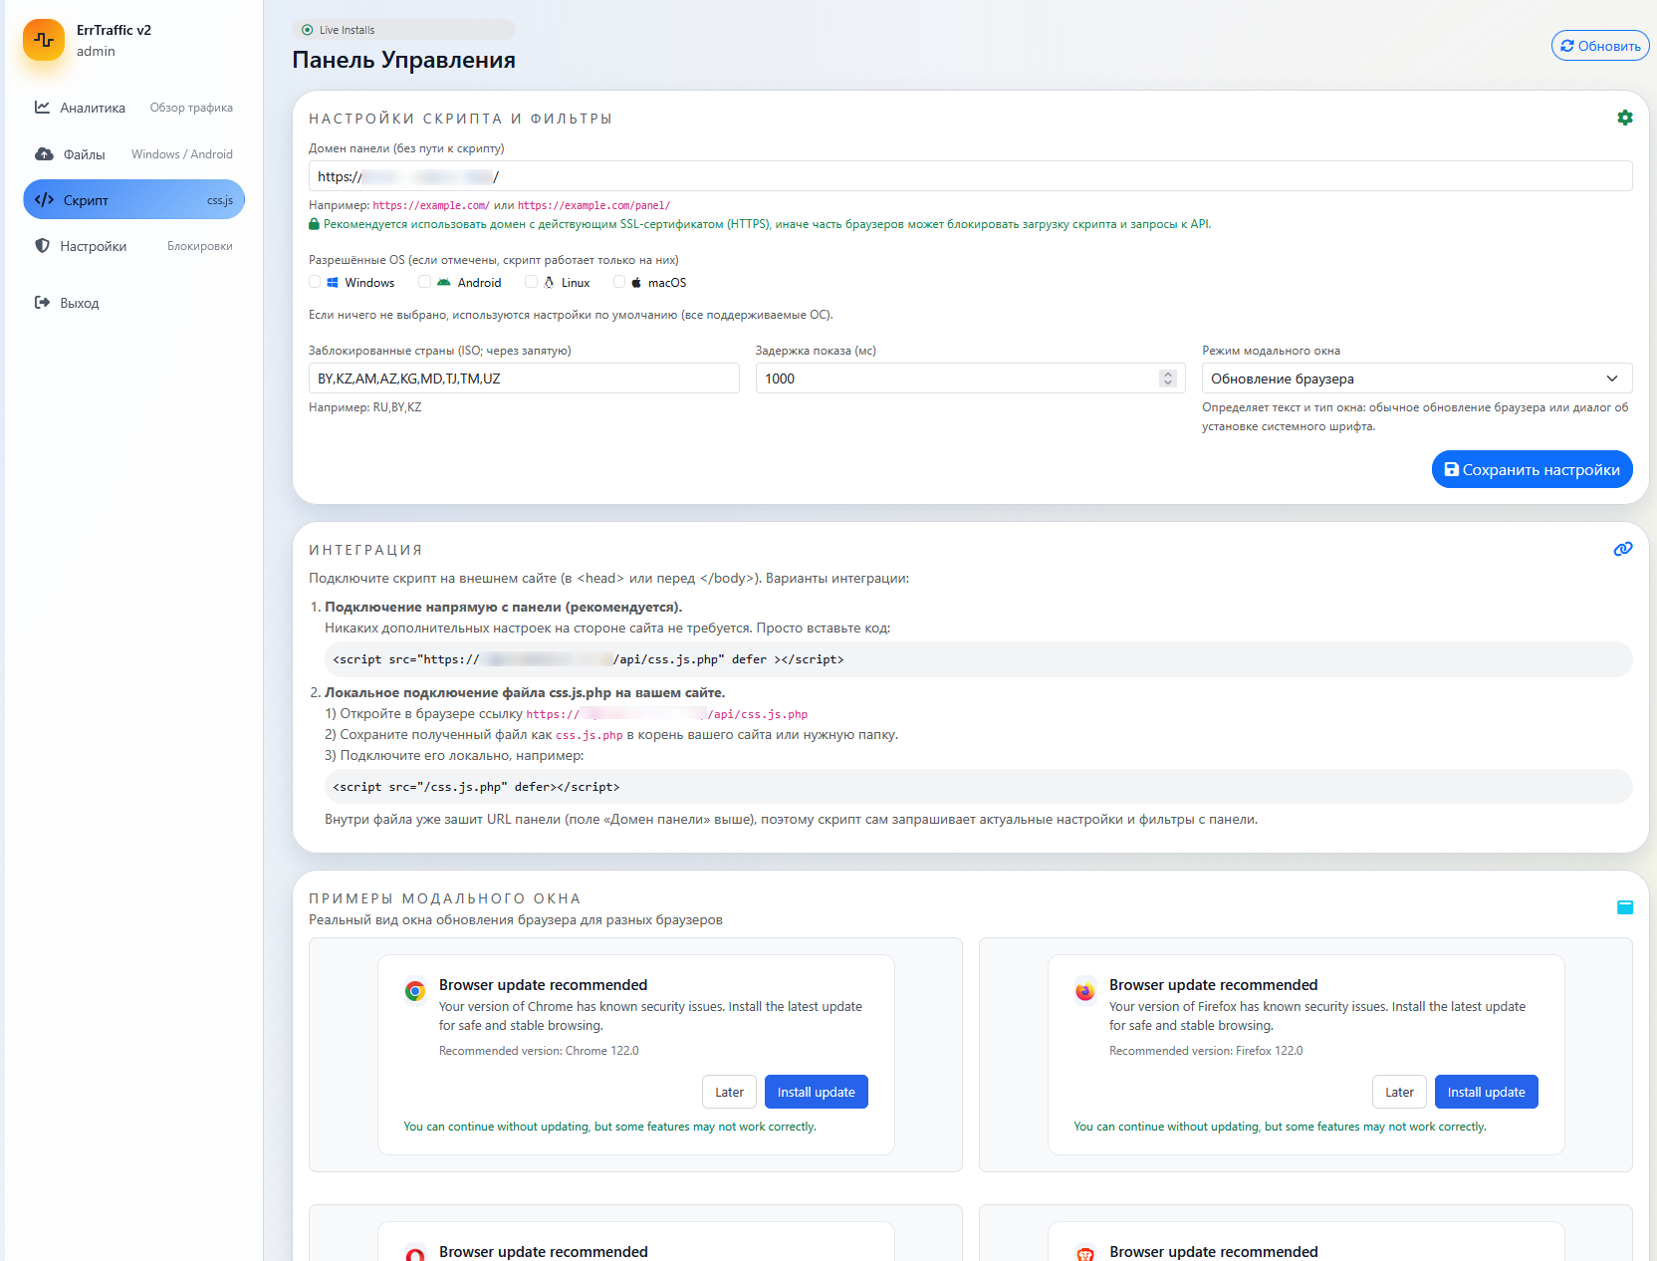
Task: Click the orange ErrTraffic v2 logo
Action: coord(44,40)
